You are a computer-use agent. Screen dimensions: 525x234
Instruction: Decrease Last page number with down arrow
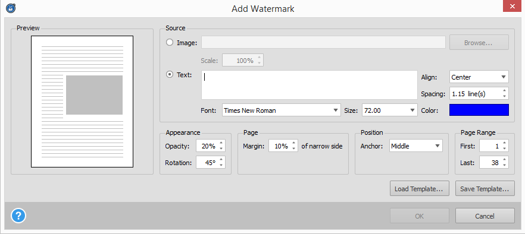pyautogui.click(x=505, y=166)
